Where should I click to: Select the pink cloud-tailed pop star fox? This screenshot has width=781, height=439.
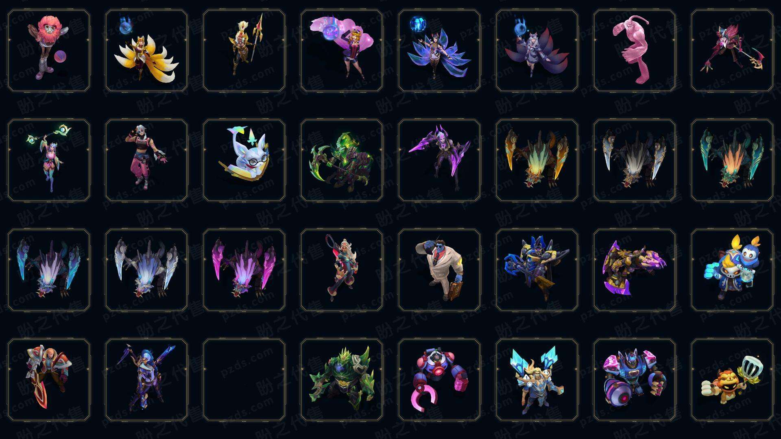(342, 51)
